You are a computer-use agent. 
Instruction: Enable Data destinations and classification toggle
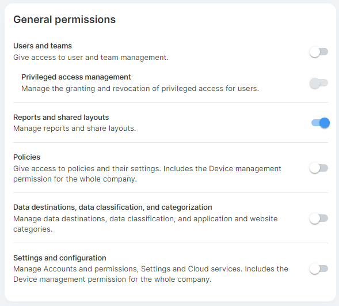coord(319,218)
